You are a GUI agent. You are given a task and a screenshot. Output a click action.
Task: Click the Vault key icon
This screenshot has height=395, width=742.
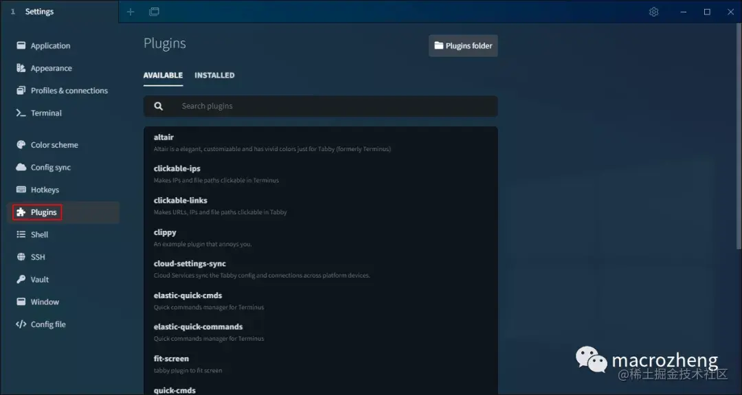[21, 279]
